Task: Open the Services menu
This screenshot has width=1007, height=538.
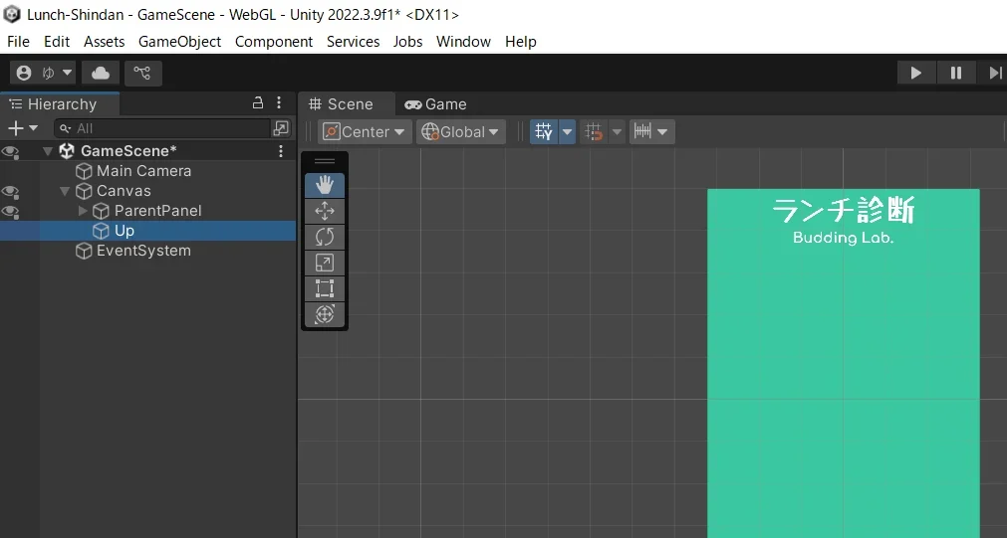Action: click(354, 41)
